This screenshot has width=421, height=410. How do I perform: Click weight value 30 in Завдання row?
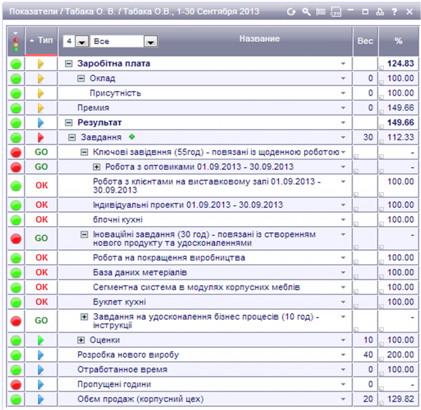tap(368, 137)
